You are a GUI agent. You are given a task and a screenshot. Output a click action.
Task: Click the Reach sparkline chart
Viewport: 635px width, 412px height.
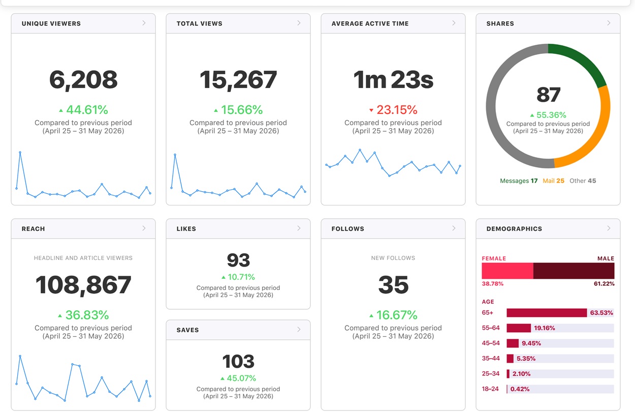(x=83, y=378)
